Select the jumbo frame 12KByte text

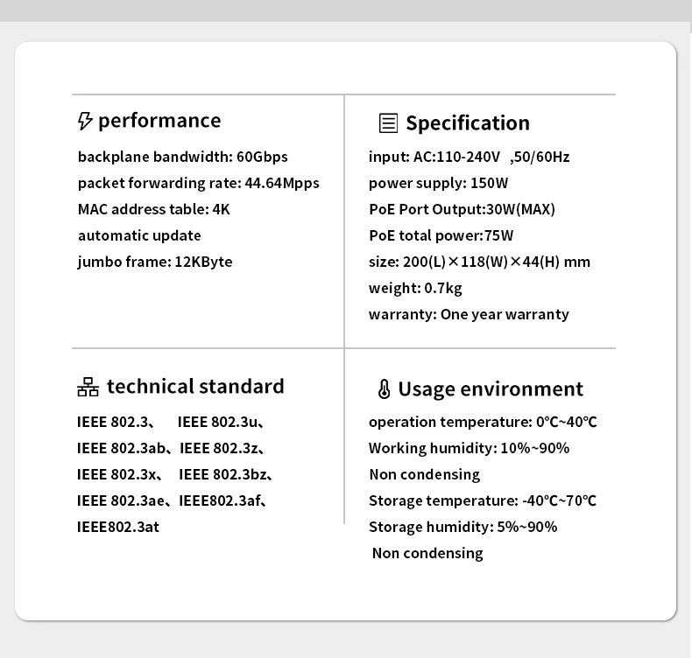(x=155, y=262)
